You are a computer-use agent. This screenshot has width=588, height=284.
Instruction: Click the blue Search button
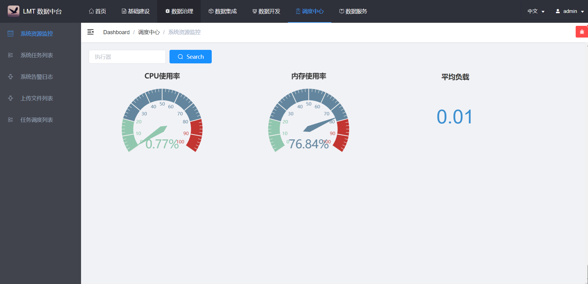pyautogui.click(x=190, y=57)
